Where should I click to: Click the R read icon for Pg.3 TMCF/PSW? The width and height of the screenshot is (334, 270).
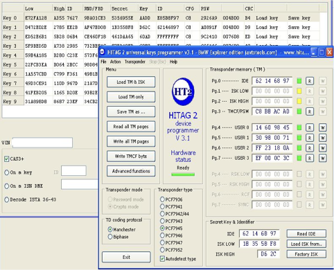[x=310, y=111]
